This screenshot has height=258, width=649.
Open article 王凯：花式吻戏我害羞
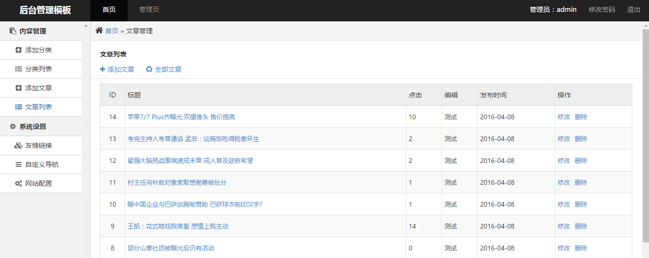178,226
